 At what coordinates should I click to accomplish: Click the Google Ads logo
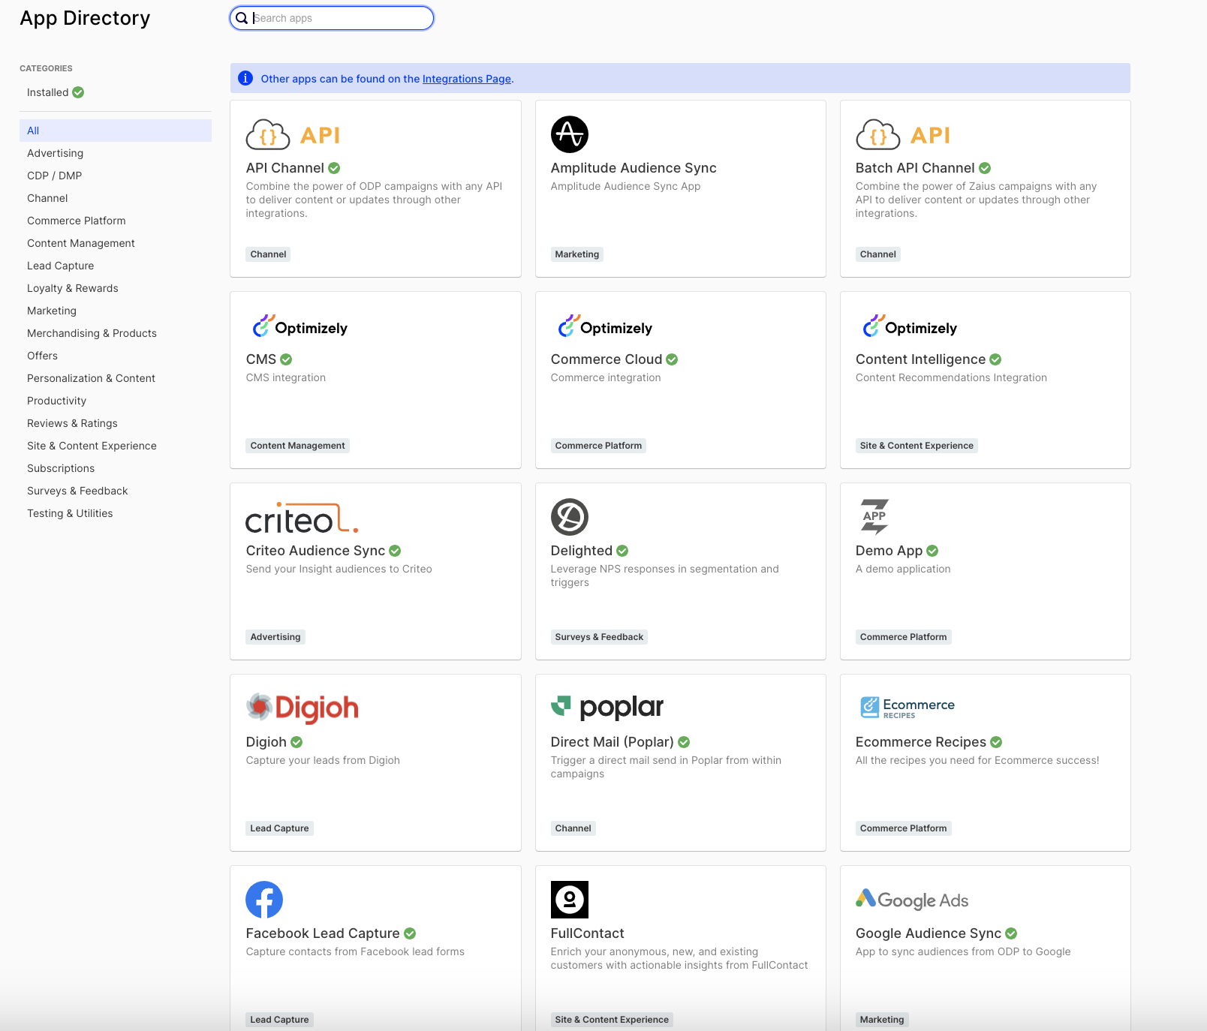911,900
